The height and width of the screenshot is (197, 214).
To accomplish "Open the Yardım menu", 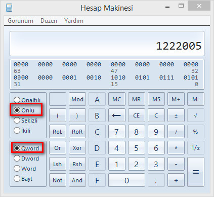I will click(x=74, y=21).
